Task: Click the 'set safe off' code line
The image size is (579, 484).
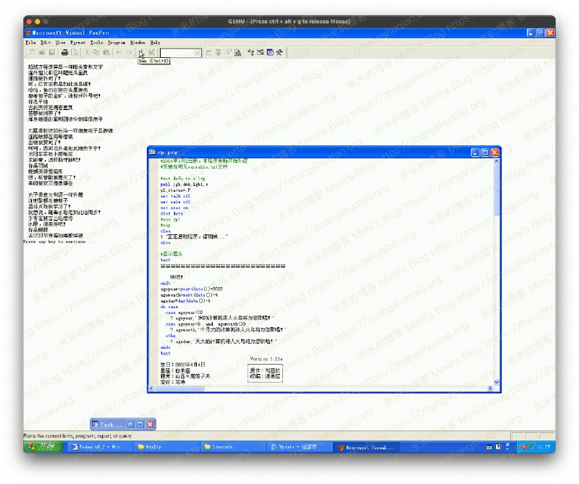Action: 175,202
